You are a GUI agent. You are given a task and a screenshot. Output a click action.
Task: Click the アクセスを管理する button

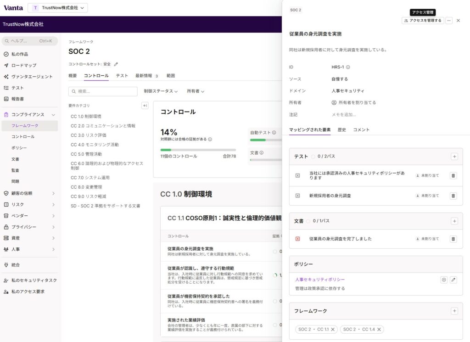click(x=423, y=21)
